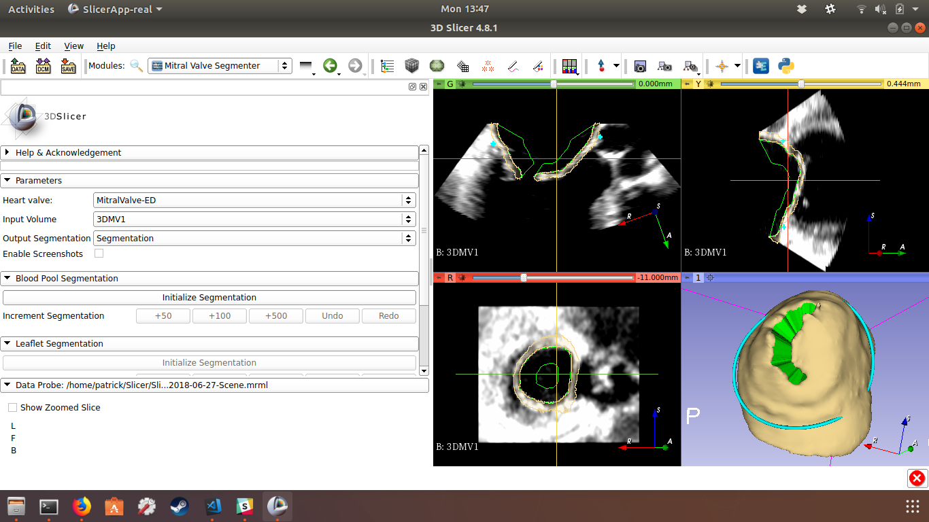929x522 pixels.
Task: Collapse the Parameters section
Action: pos(209,181)
